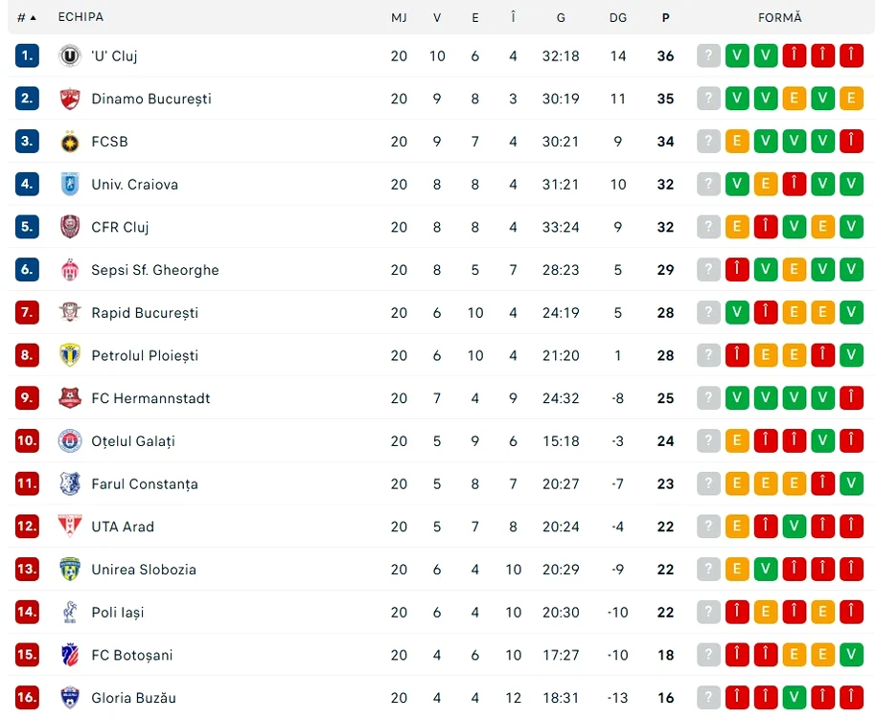Click FC Botoșani's green V form badge

coord(851,655)
